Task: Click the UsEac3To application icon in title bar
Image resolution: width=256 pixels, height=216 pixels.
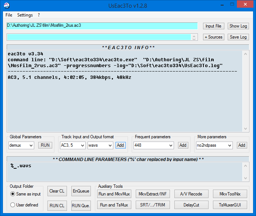Action: 7,6
